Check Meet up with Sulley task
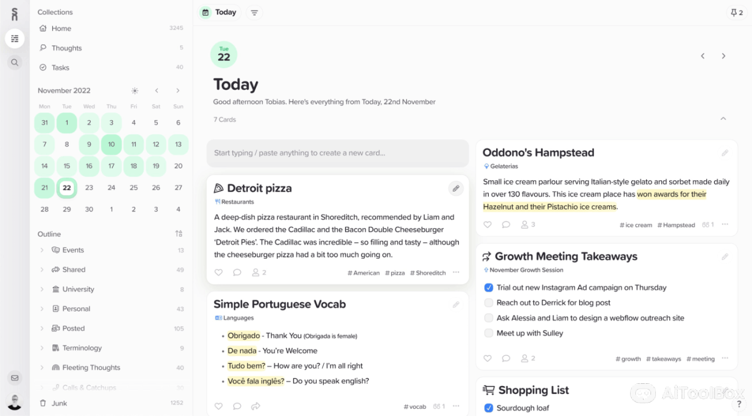The image size is (752, 416). 489,333
